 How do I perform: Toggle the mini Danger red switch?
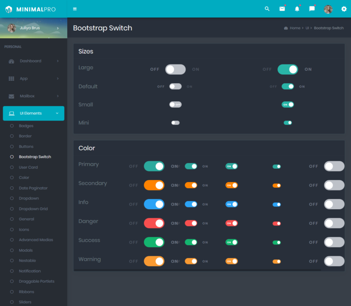pyautogui.click(x=277, y=223)
